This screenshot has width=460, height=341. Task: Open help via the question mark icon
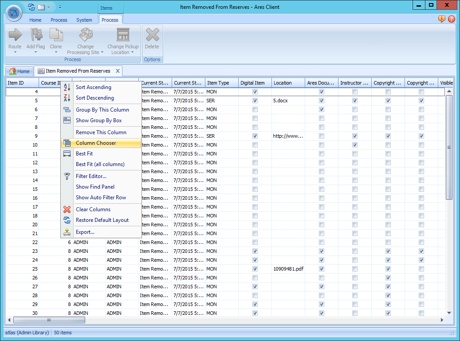coord(452,19)
